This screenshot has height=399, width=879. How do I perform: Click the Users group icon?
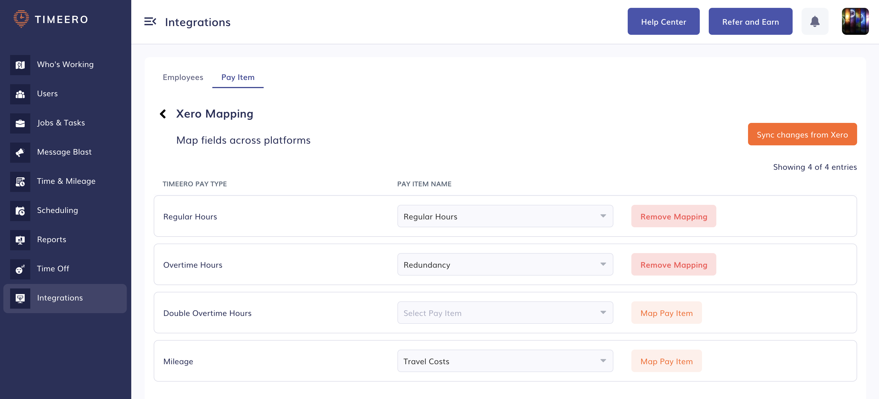point(20,94)
